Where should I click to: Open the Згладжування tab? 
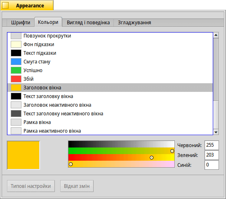134,23
